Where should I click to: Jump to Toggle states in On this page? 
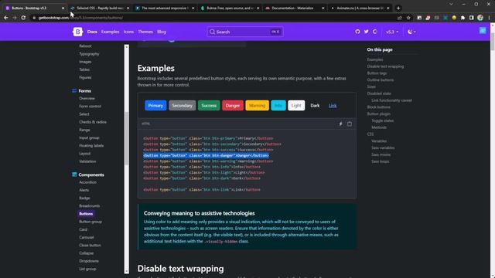coord(382,120)
